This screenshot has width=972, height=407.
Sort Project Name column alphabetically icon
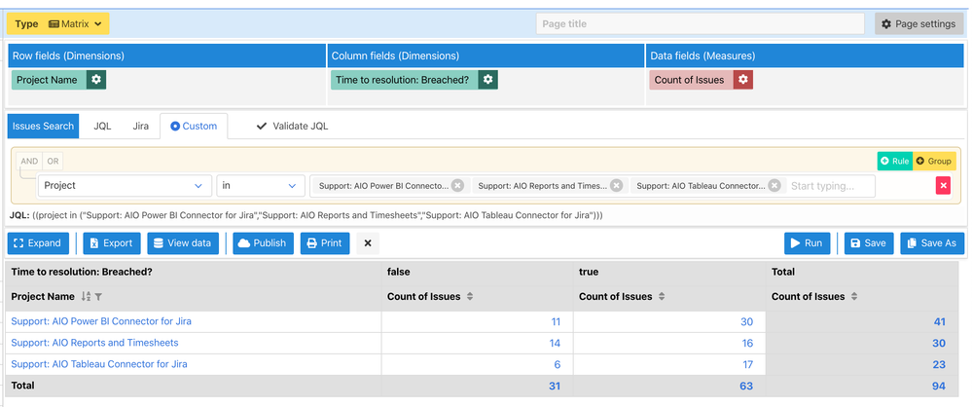tap(87, 297)
